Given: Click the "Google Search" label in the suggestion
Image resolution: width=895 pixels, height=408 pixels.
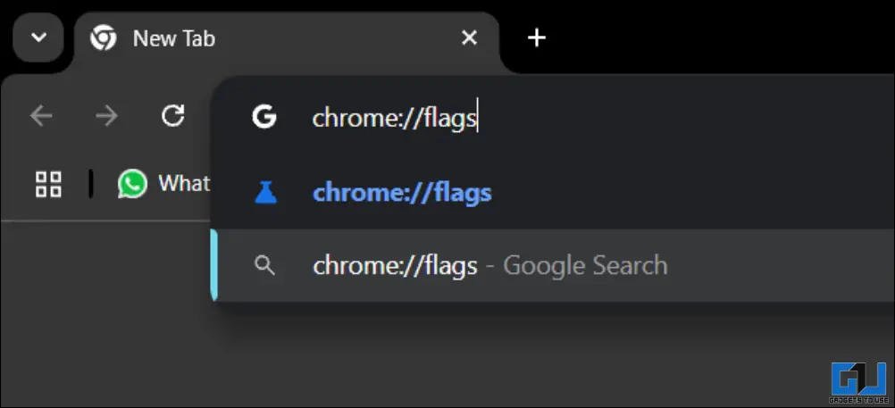Looking at the screenshot, I should [x=585, y=265].
